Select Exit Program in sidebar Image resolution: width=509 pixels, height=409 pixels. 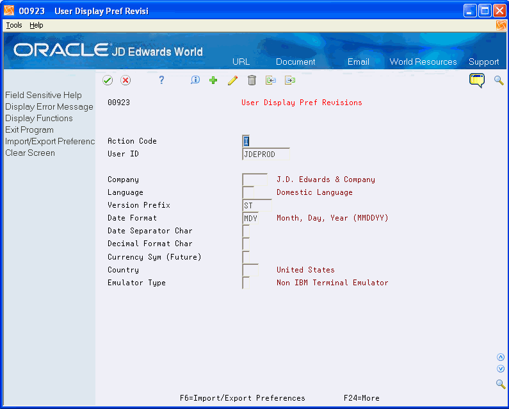pyautogui.click(x=29, y=129)
